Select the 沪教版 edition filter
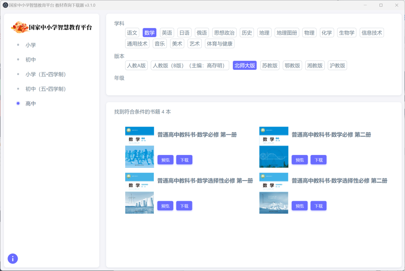The image size is (405, 271). 337,65
